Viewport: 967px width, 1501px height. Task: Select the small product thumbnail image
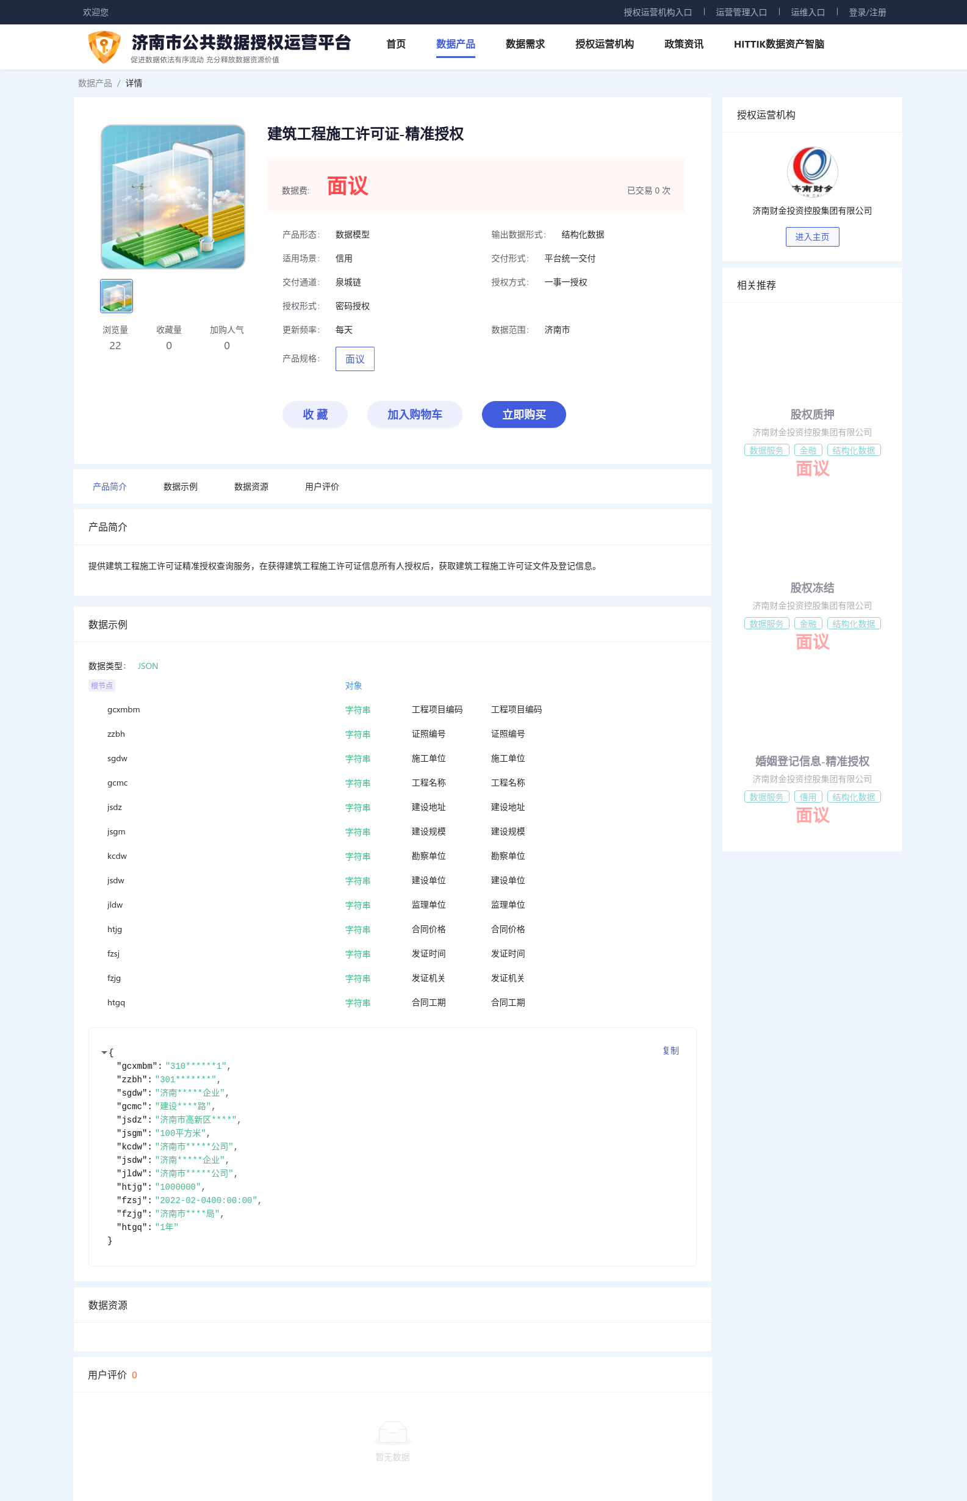[116, 296]
